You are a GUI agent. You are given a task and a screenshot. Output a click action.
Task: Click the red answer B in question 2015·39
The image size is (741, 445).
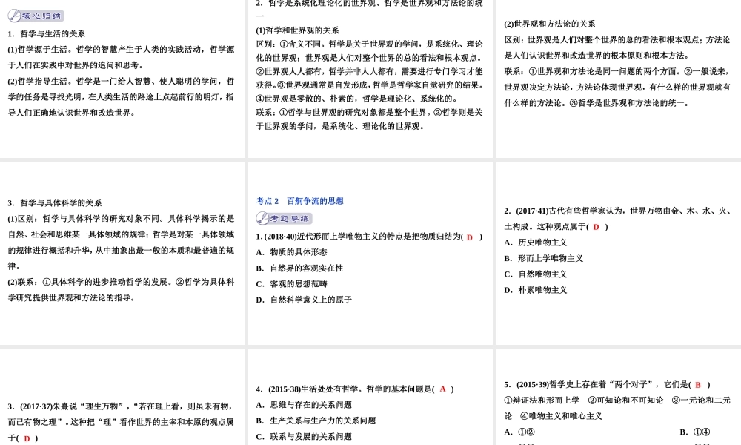(698, 385)
